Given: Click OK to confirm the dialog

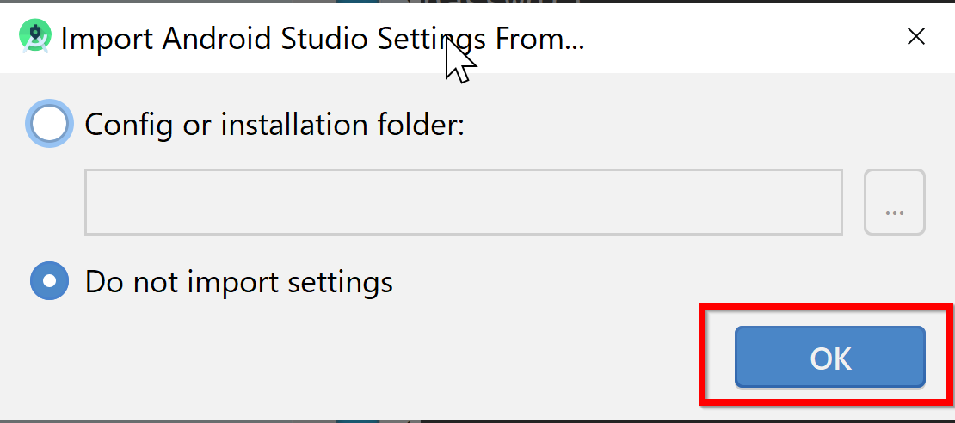Looking at the screenshot, I should click(829, 357).
